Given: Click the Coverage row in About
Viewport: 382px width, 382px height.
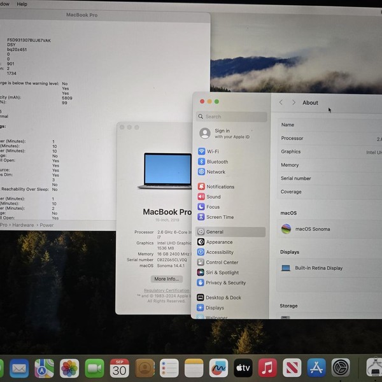Looking at the screenshot, I should [330, 192].
